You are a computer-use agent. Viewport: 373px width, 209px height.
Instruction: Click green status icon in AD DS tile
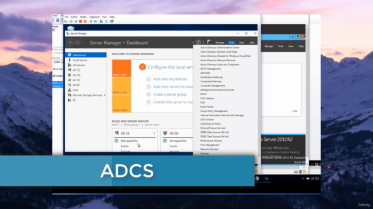click(165, 140)
